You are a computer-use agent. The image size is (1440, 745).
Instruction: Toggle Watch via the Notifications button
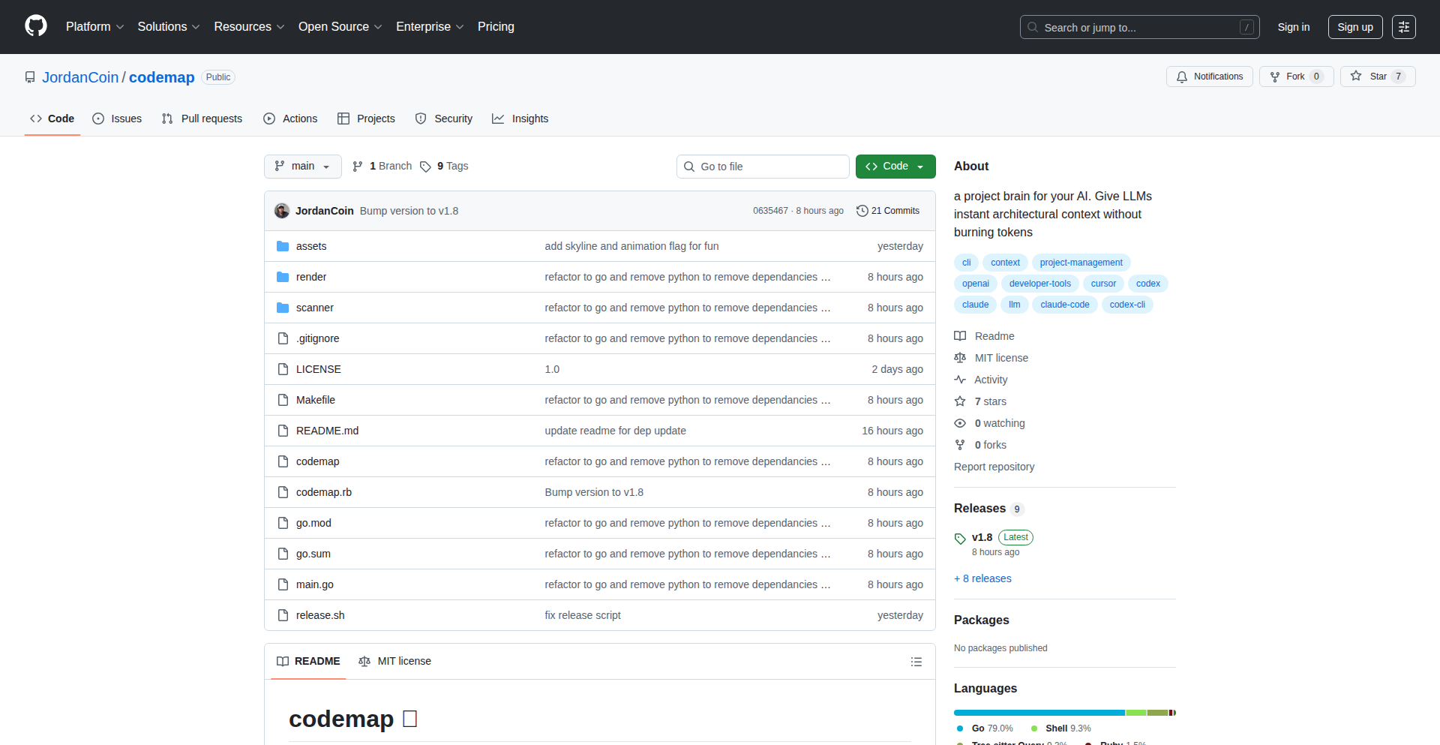click(x=1209, y=76)
